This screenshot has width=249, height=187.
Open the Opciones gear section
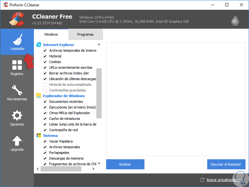pos(17,118)
